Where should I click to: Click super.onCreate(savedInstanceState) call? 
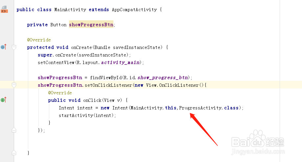click(x=84, y=55)
